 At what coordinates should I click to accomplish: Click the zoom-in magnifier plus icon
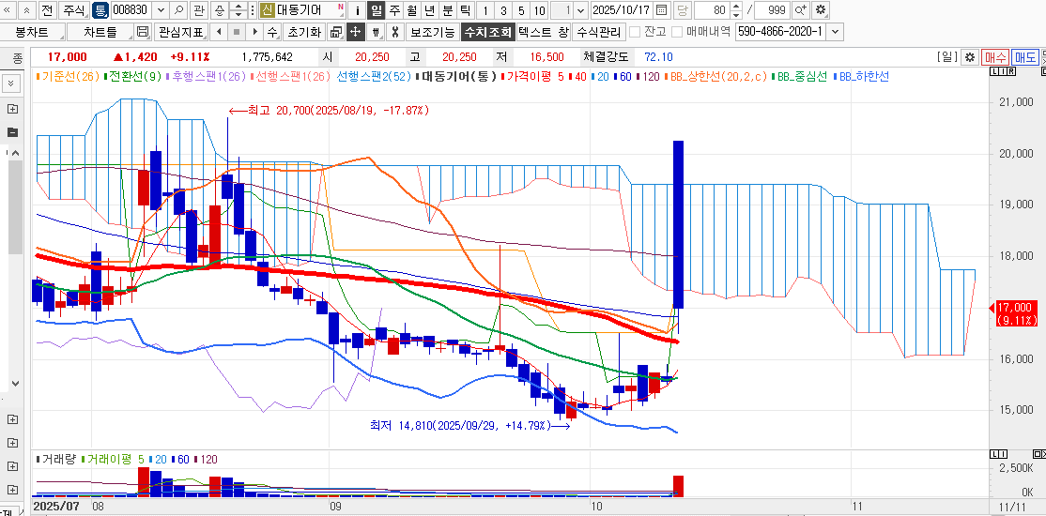801,10
